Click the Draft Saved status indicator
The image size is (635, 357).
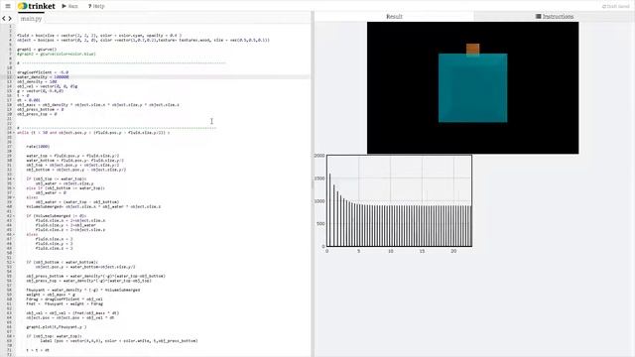point(615,7)
